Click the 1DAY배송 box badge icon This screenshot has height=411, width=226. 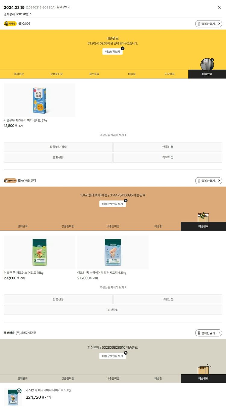click(10, 181)
